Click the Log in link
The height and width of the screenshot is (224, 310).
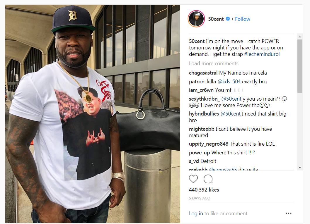click(196, 213)
